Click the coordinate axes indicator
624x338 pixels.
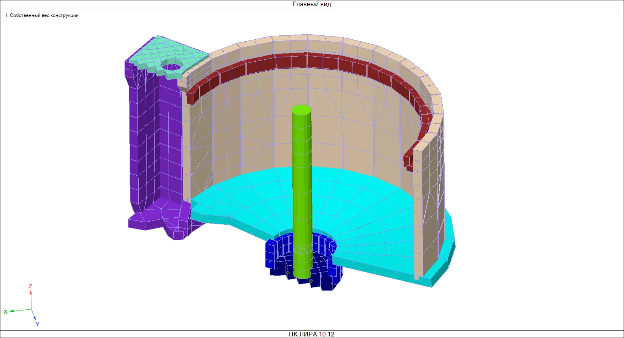click(x=22, y=305)
